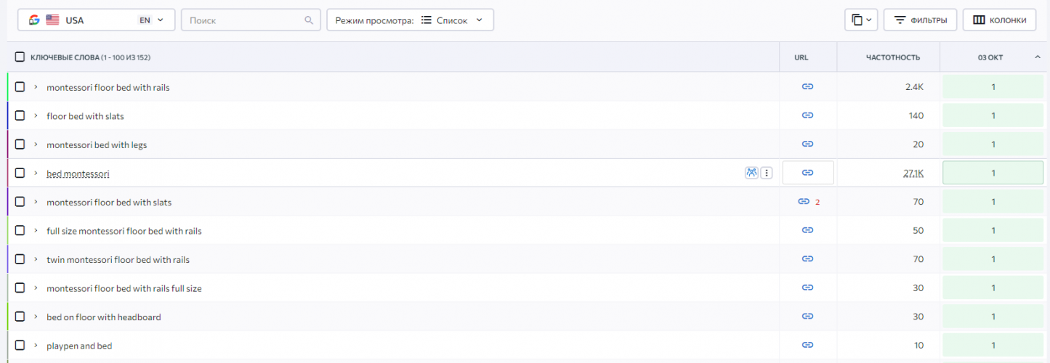Image resolution: width=1050 pixels, height=363 pixels.
Task: Open URL link icon for 'montessori floor bed with rails'
Action: 807,86
